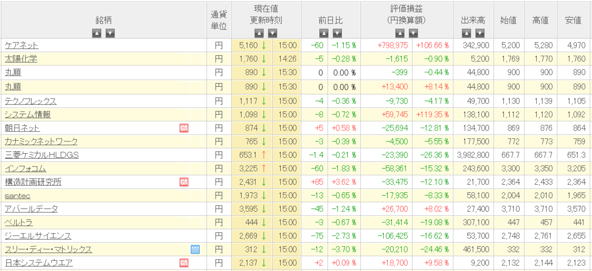The image size is (592, 271).
Task: Open calendar icon for スリー・ディー・マトリックス
Action: 195,250
